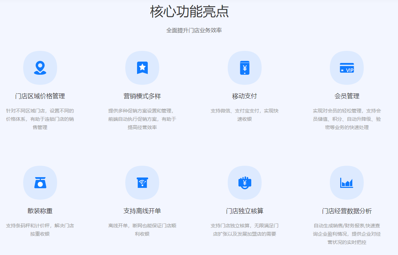
Task: Click the mobile payment yen phone icon
Action: [x=245, y=68]
